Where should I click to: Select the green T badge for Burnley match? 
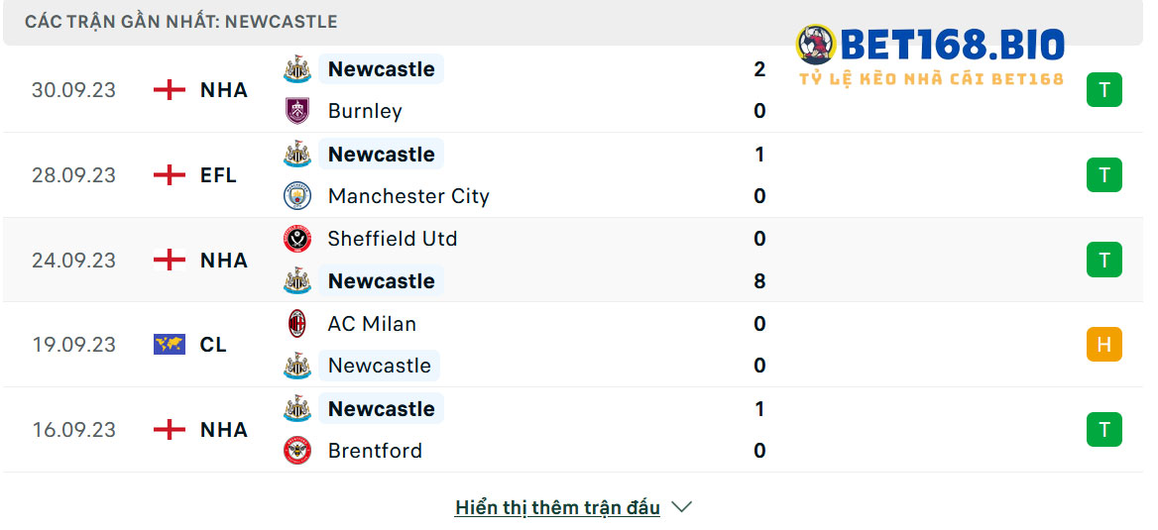click(1104, 90)
